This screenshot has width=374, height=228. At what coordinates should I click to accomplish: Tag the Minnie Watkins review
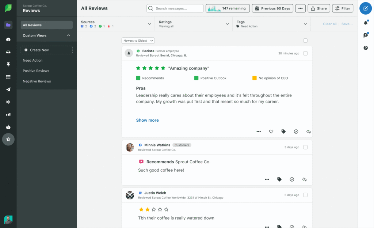[x=279, y=179]
